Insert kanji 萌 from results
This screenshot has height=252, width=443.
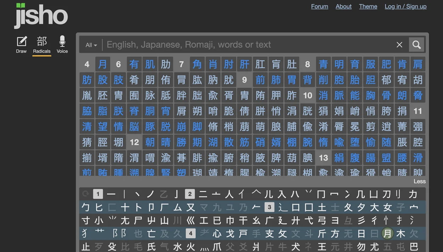pyautogui.click(x=260, y=127)
